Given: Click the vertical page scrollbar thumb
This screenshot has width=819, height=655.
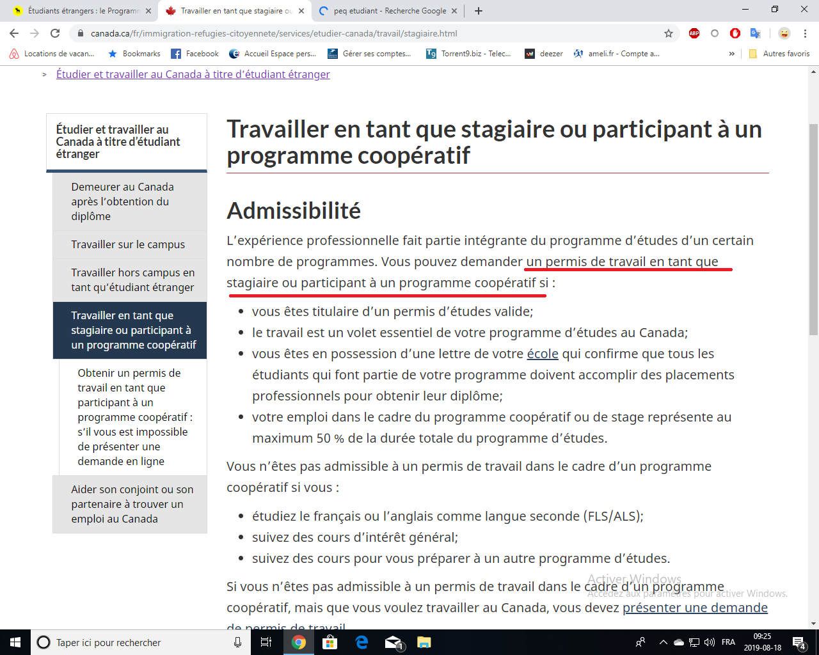Looking at the screenshot, I should point(813,229).
